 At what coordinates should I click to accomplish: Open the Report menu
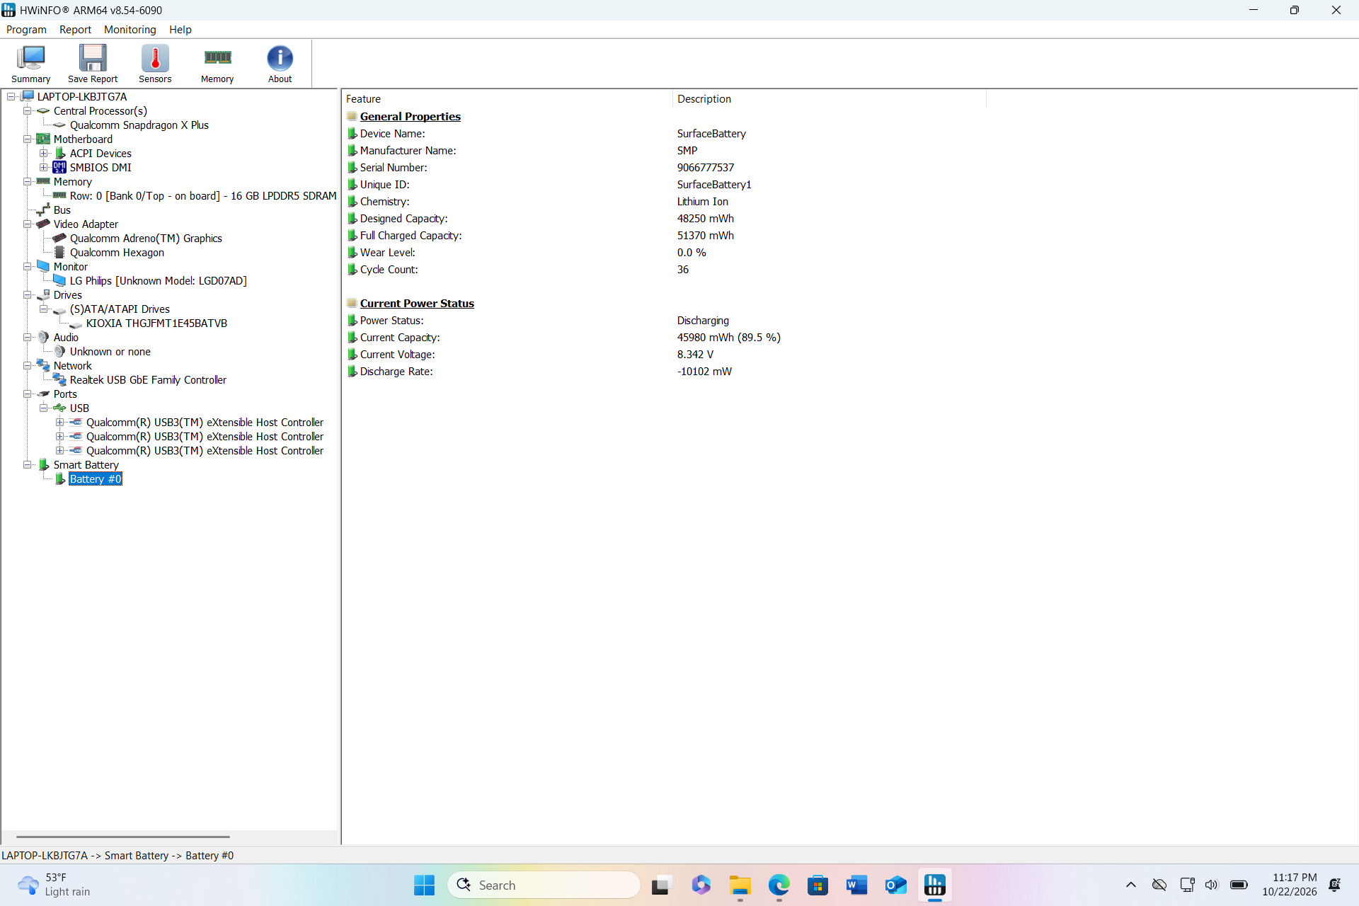point(75,30)
